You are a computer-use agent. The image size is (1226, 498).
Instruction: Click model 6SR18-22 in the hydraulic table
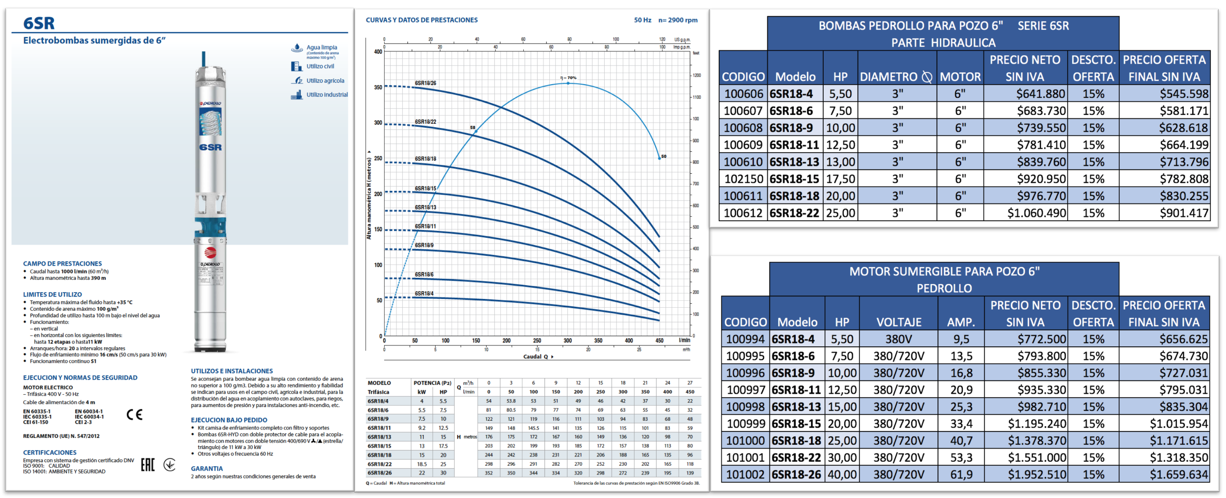coord(794,213)
